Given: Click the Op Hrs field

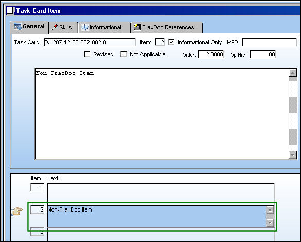Looking at the screenshot, I should [263, 54].
